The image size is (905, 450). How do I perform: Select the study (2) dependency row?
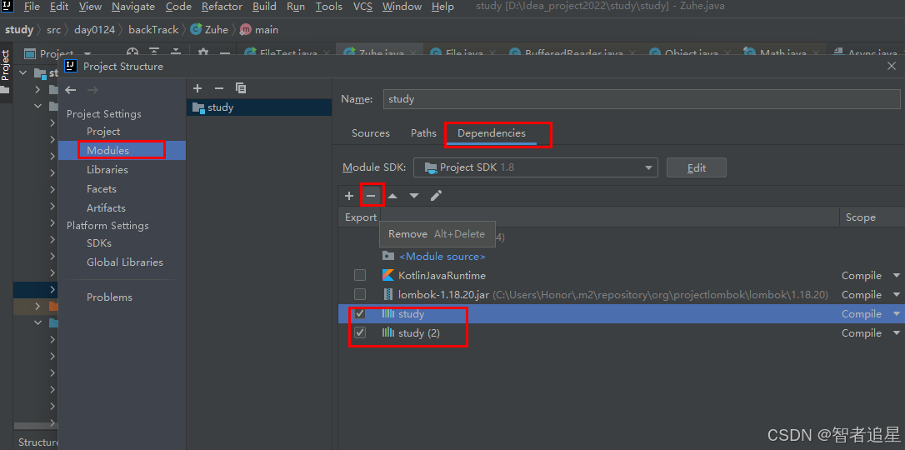(x=621, y=332)
